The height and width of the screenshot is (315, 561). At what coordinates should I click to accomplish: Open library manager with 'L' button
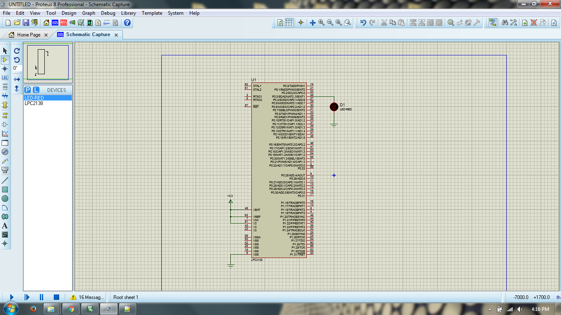click(36, 90)
